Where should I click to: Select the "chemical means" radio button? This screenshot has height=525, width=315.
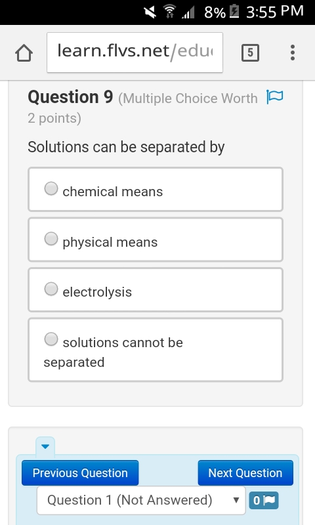pos(51,188)
